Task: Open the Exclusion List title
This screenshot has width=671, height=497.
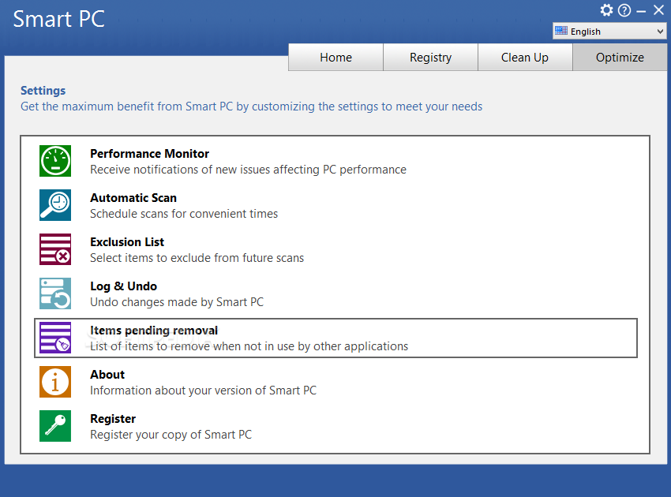Action: click(126, 242)
